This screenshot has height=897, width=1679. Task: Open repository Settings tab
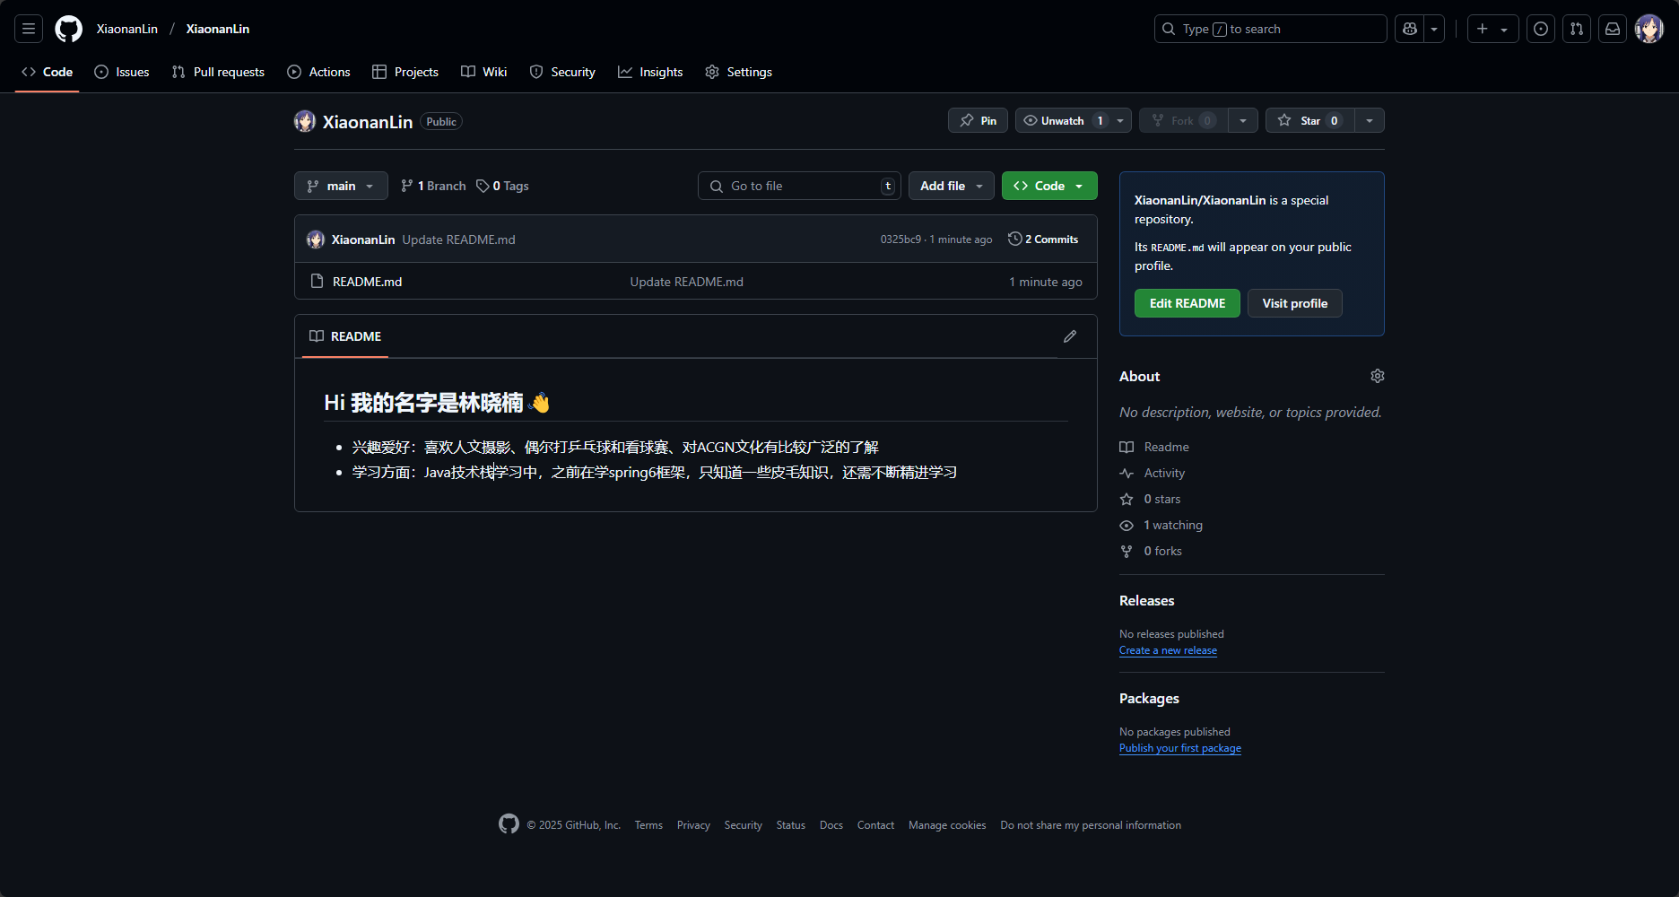[739, 72]
